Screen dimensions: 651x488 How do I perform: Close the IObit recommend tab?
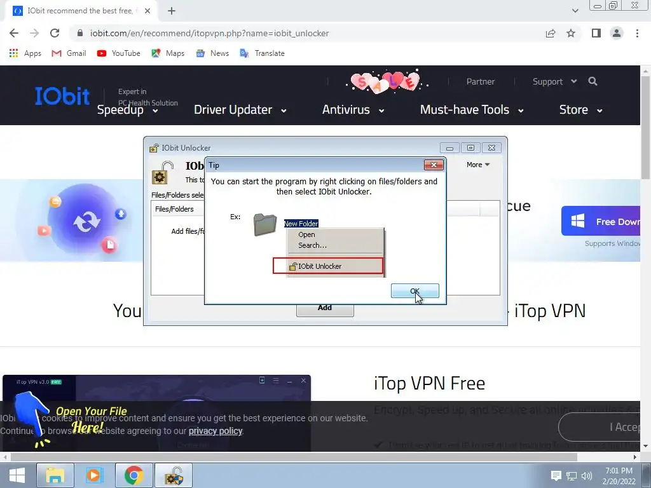(x=147, y=11)
